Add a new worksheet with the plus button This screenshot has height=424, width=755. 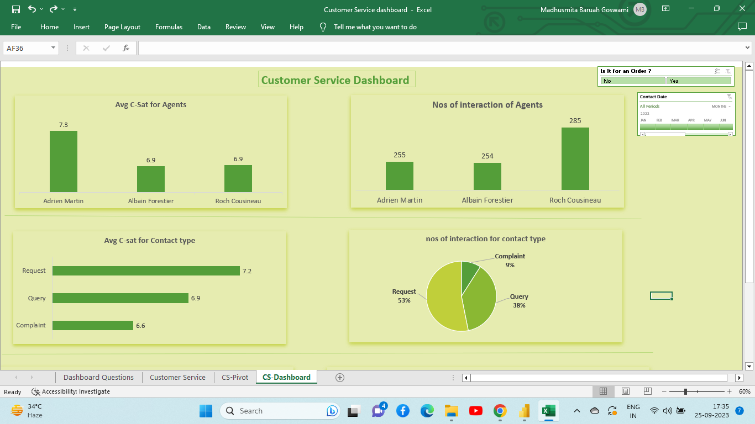coord(339,377)
